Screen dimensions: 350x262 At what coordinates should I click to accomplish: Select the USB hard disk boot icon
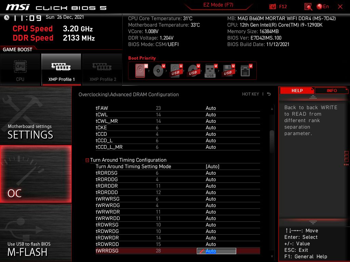(x=176, y=70)
